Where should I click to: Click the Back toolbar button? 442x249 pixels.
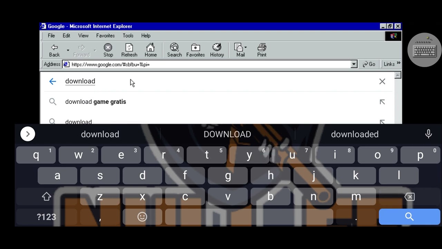[x=54, y=50]
